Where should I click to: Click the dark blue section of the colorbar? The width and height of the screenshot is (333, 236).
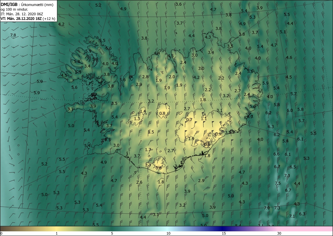point(223,229)
